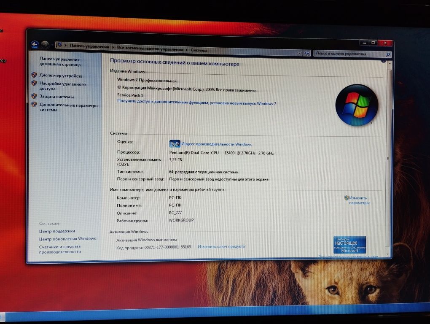Click the scrollbar down arrow
The height and width of the screenshot is (324, 430).
pyautogui.click(x=388, y=254)
